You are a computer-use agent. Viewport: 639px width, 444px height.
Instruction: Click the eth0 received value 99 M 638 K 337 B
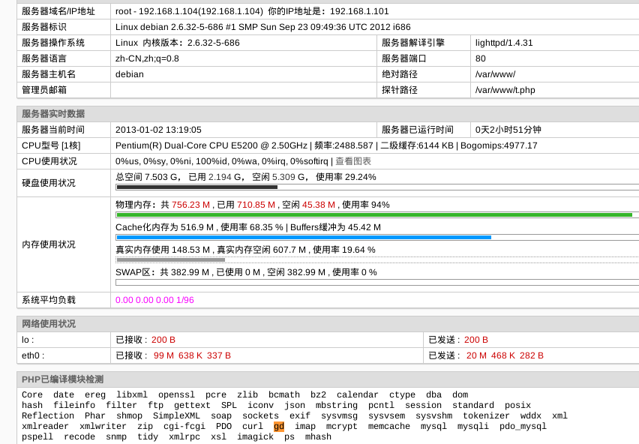pyautogui.click(x=192, y=355)
